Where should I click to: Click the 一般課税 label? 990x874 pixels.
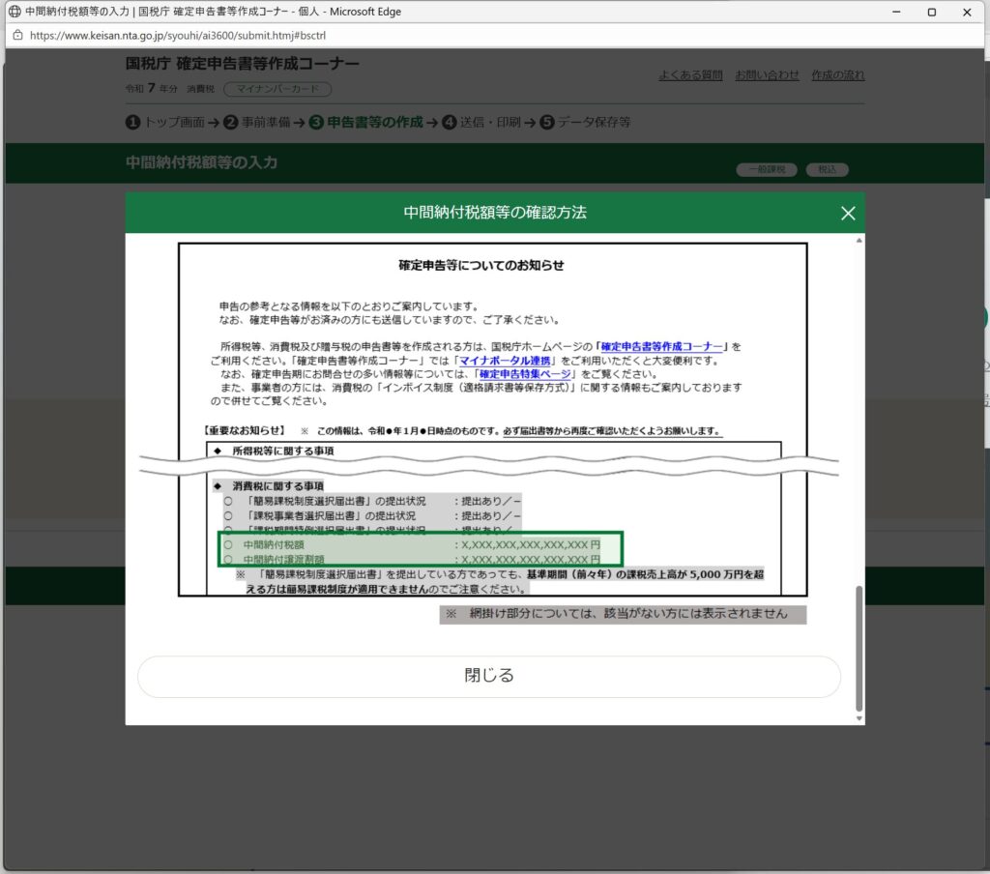click(767, 169)
